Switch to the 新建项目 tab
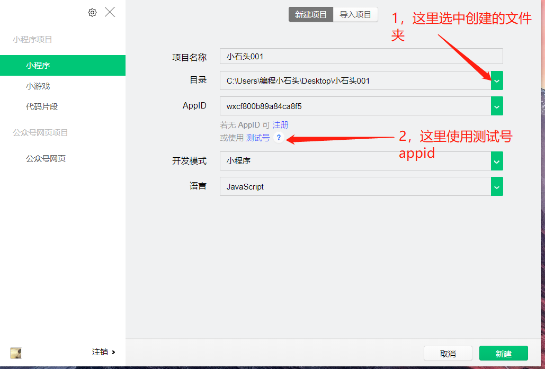 pyautogui.click(x=311, y=15)
